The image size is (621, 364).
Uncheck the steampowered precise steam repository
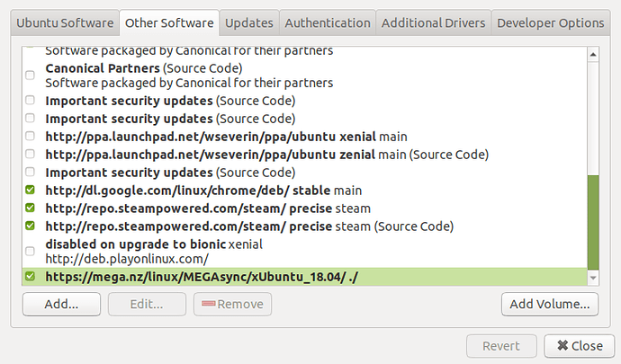click(x=30, y=208)
